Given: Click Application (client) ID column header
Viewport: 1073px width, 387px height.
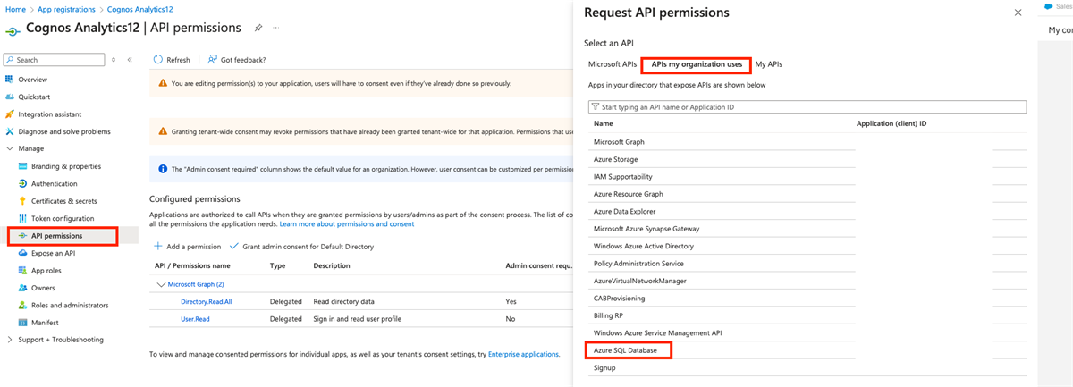Looking at the screenshot, I should point(891,123).
